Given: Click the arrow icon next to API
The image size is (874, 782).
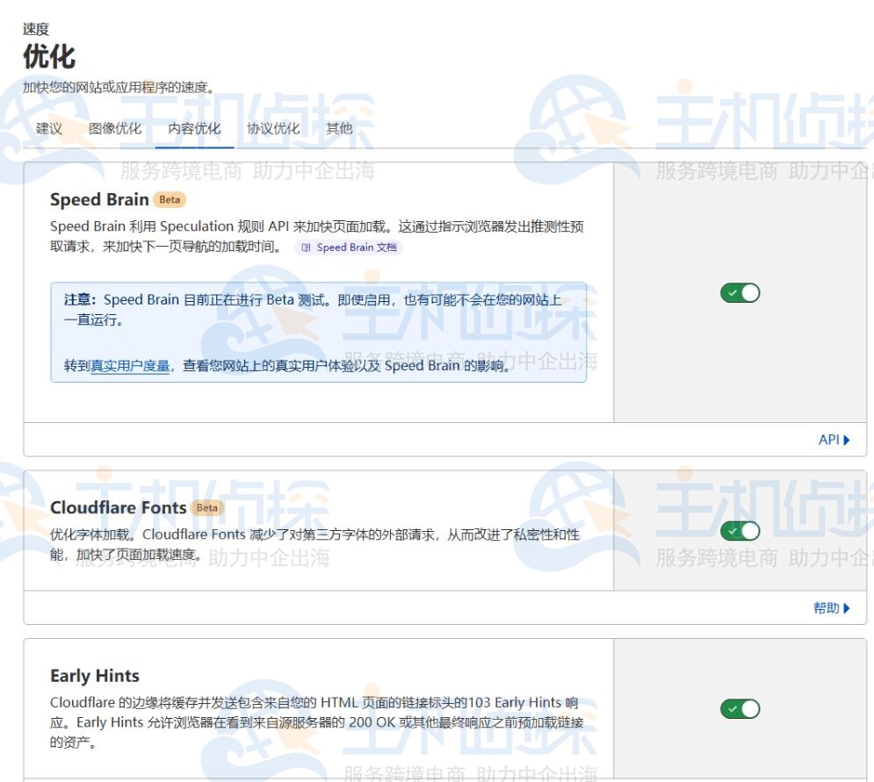Looking at the screenshot, I should click(x=847, y=440).
